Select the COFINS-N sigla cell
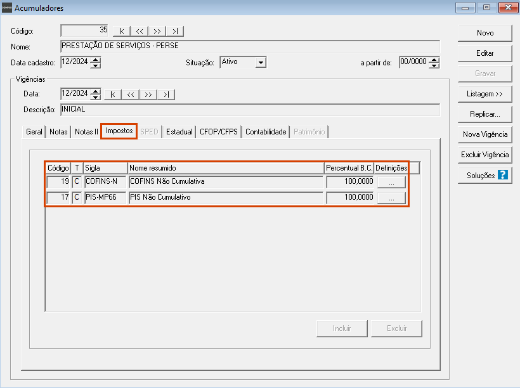The width and height of the screenshot is (520, 388). 105,182
